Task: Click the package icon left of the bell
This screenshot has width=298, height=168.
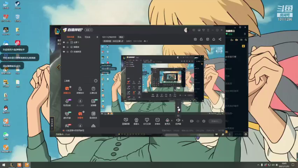Action: [x=207, y=39]
